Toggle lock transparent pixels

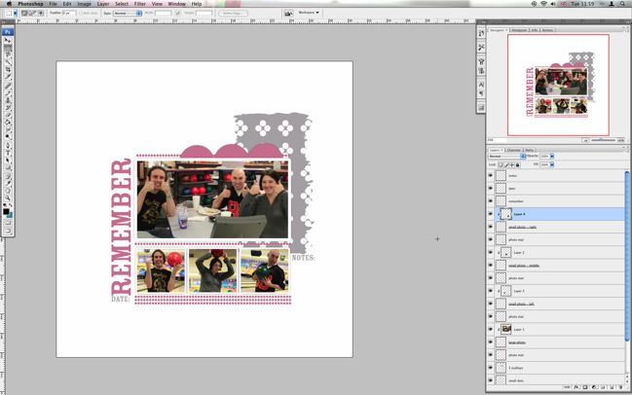(501, 164)
